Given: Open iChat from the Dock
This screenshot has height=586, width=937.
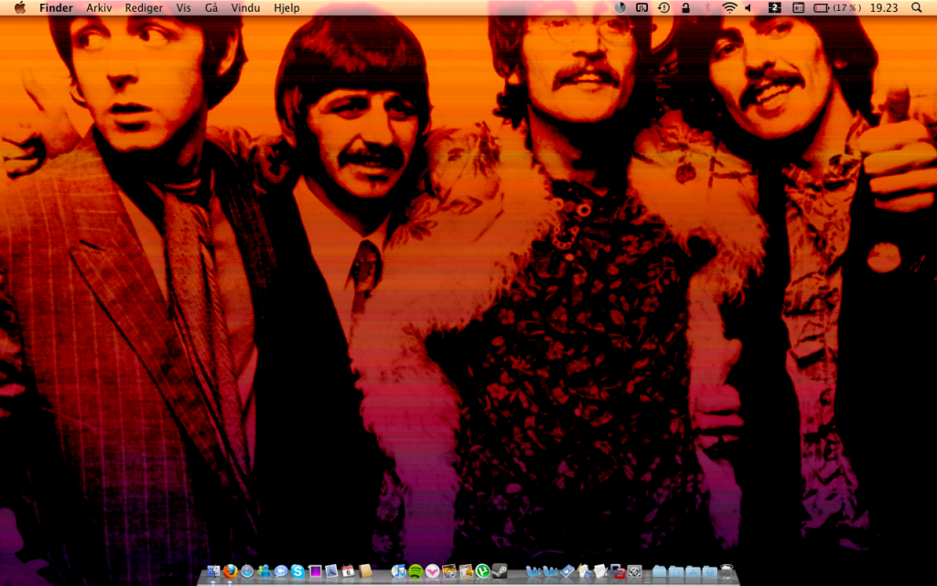Looking at the screenshot, I should [x=281, y=571].
